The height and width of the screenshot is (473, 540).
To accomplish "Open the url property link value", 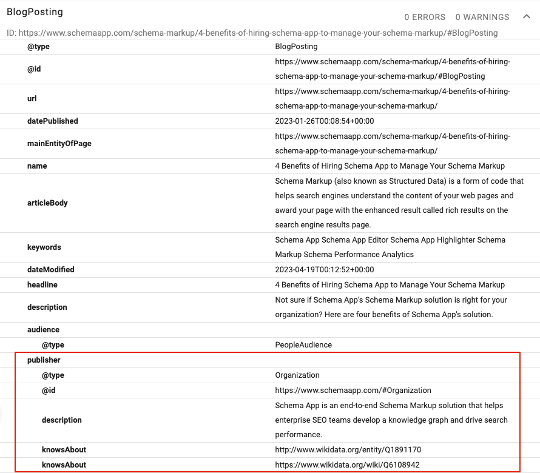I will tap(391, 98).
